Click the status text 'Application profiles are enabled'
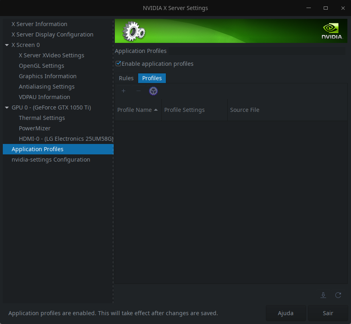The height and width of the screenshot is (324, 351). 52,313
